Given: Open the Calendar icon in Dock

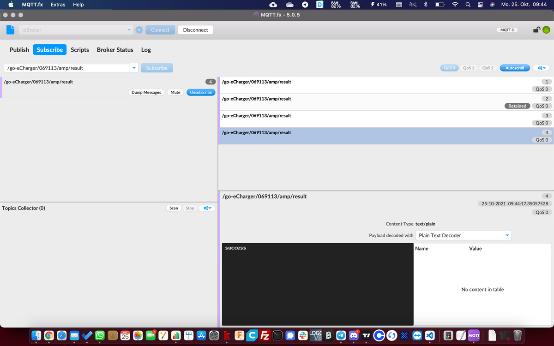Looking at the screenshot, I should point(125,335).
